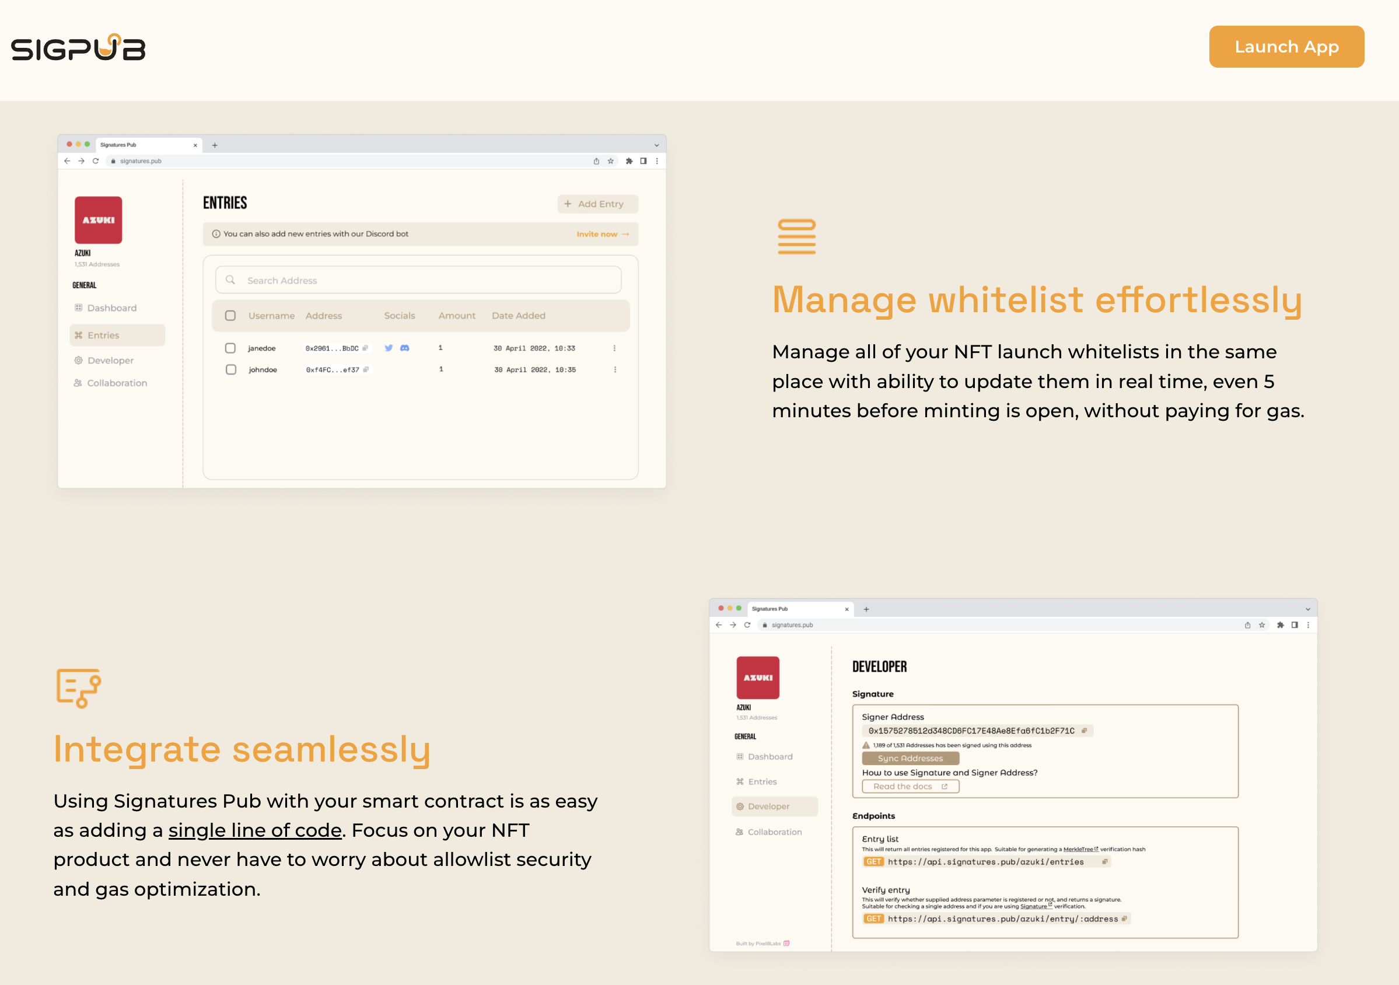Viewport: 1399px width, 985px height.
Task: Click the Reload icon in the Entries screenshot browser
Action: [96, 161]
